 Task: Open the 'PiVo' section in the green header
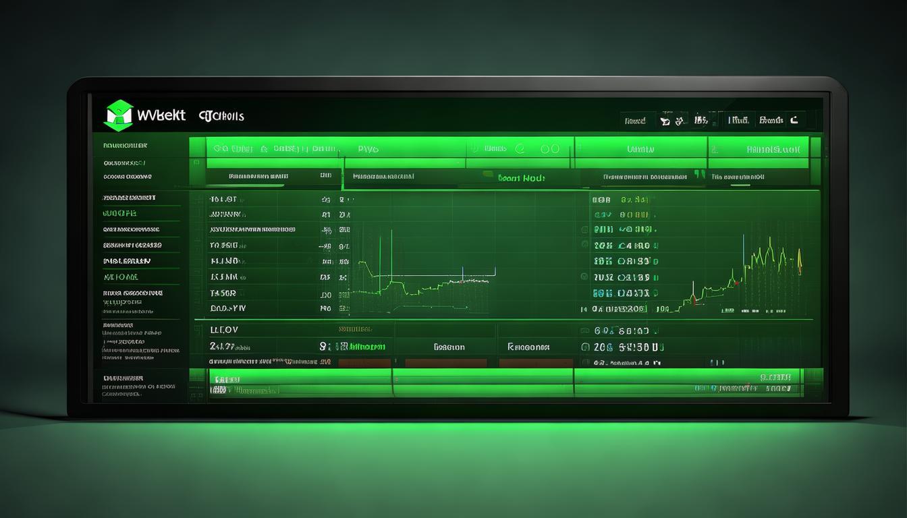click(x=368, y=149)
